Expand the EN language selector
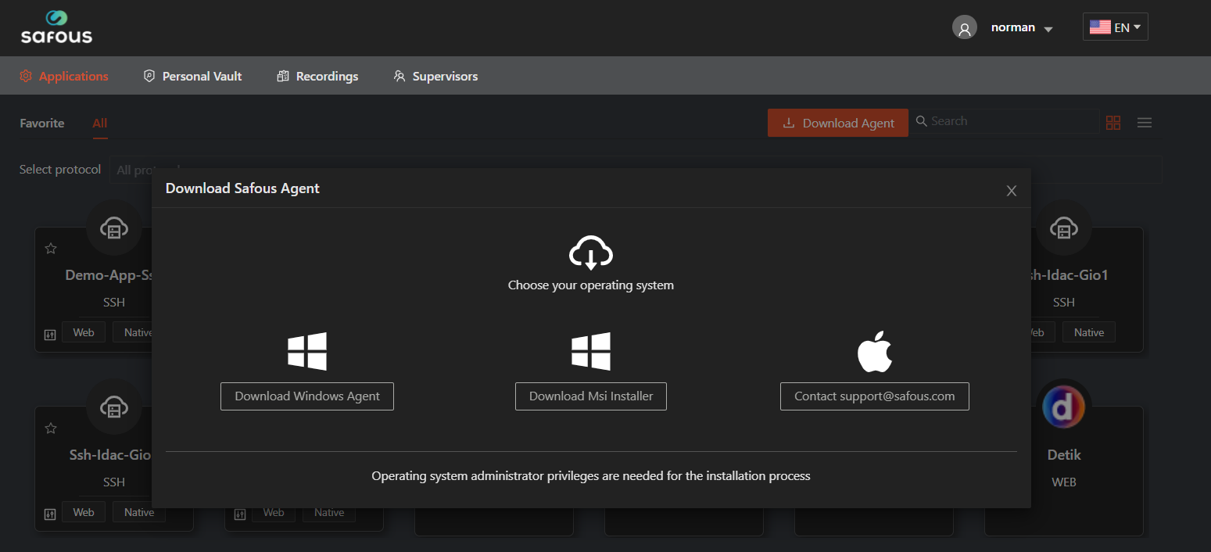 (x=1115, y=27)
